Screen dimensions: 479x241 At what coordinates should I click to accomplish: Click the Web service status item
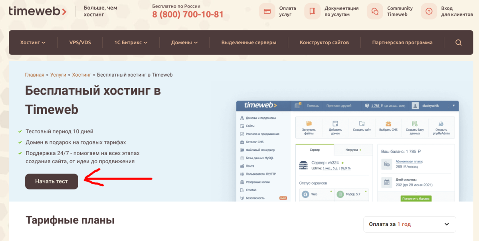(317, 194)
